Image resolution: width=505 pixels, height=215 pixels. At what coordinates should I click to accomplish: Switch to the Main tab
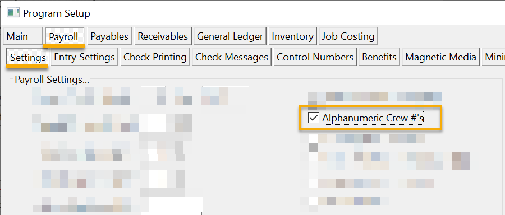coord(22,36)
